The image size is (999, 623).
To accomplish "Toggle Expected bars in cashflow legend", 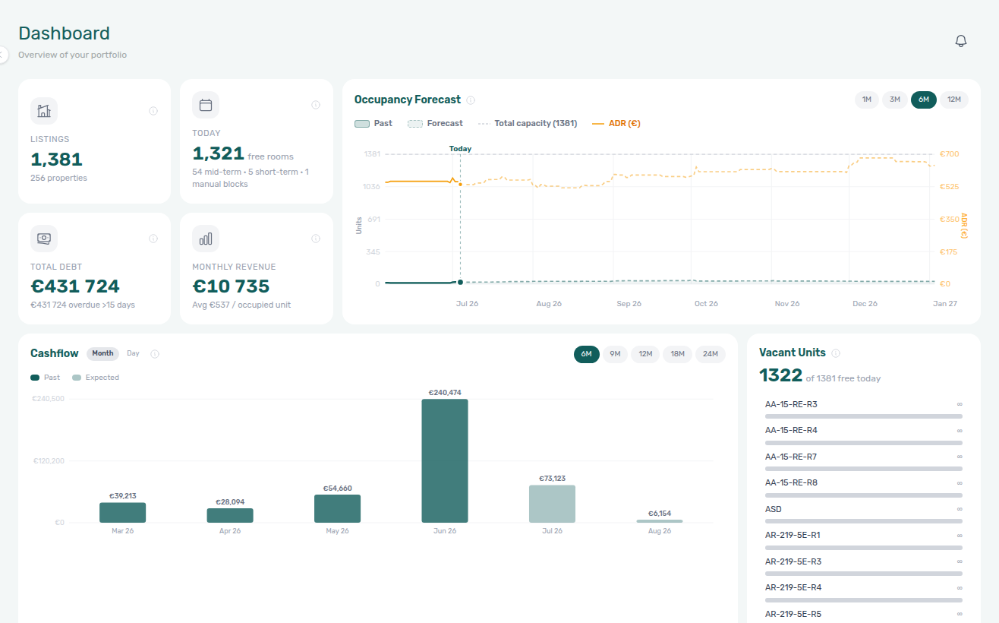I will tap(96, 378).
